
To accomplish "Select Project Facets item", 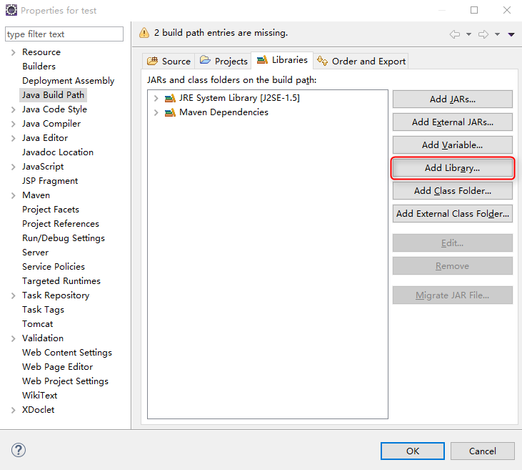I will tap(51, 210).
